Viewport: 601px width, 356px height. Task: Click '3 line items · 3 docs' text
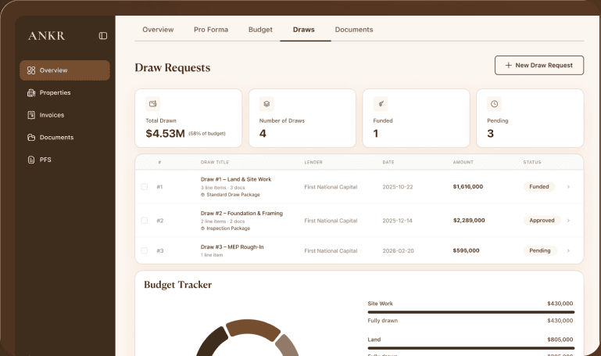pos(223,188)
